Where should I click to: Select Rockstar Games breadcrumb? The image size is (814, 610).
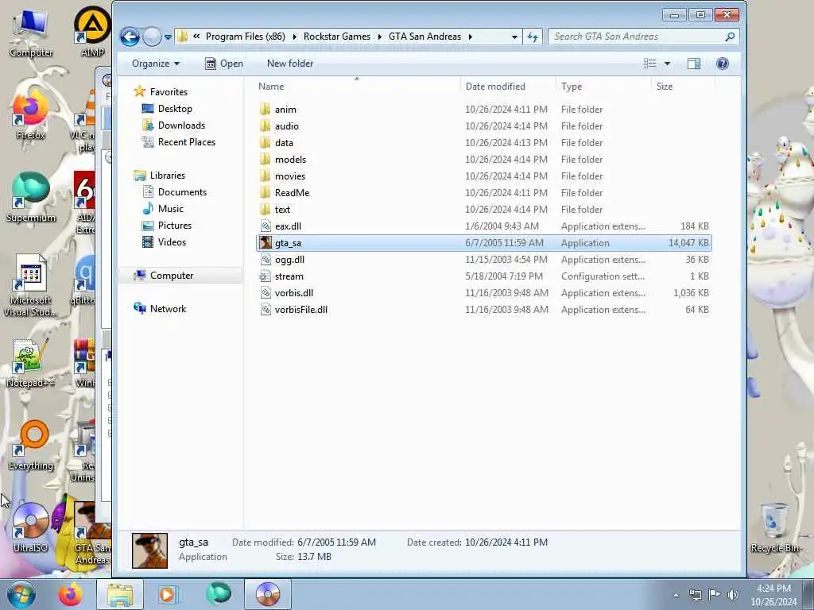(x=337, y=37)
